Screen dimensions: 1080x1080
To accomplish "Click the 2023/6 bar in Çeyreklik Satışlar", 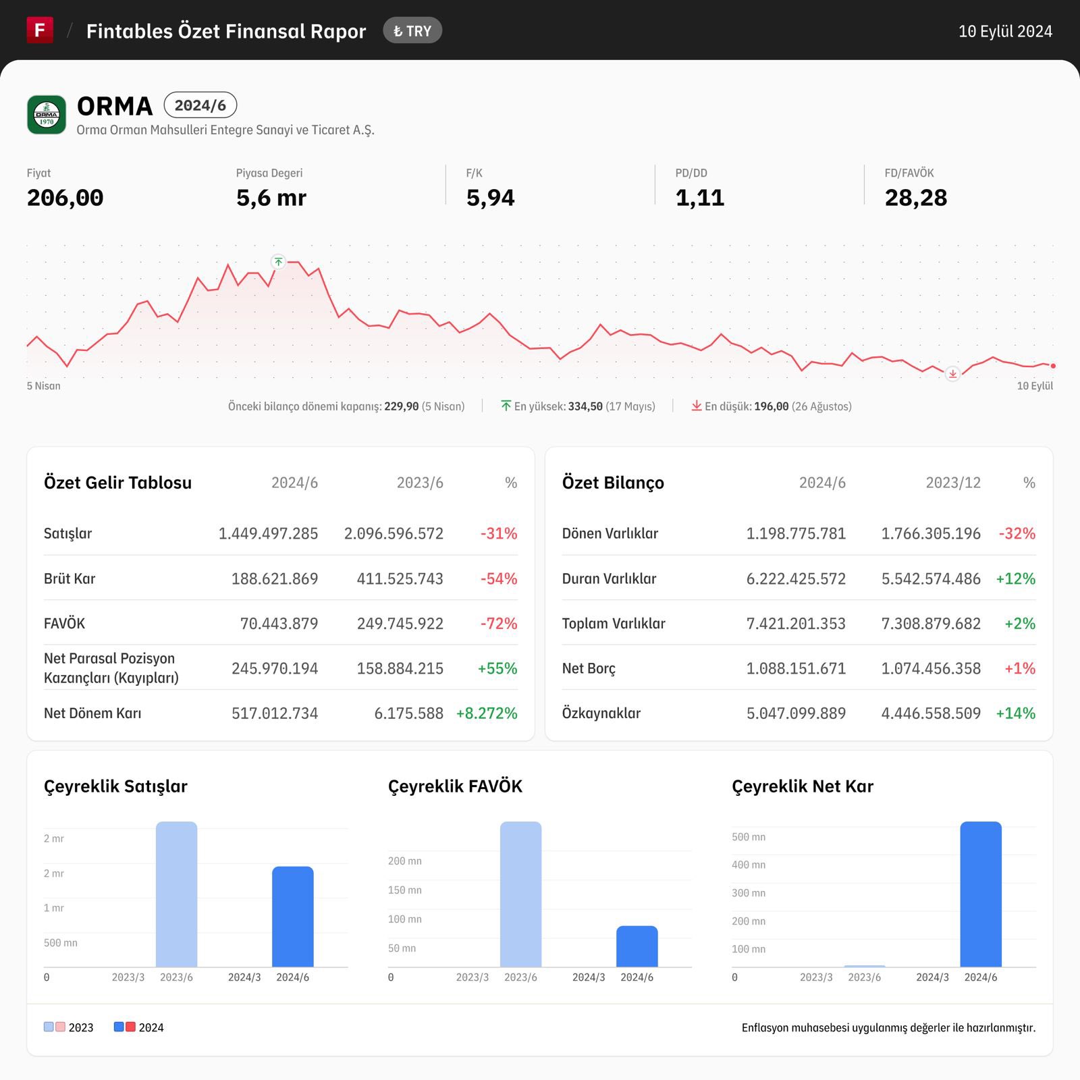I will pos(177,894).
